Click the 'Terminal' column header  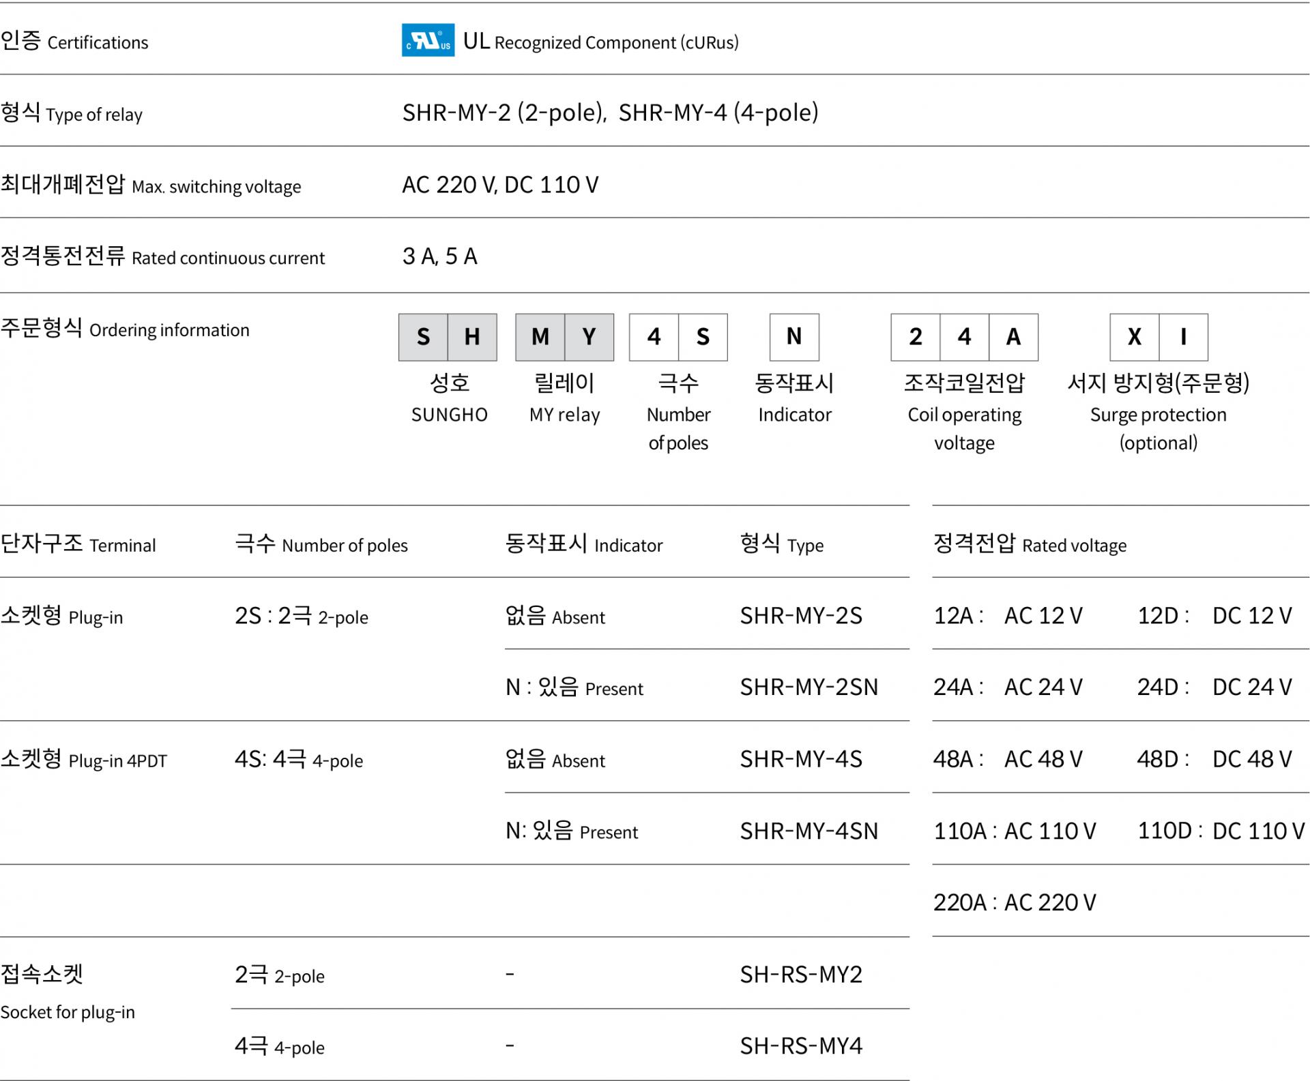point(78,544)
